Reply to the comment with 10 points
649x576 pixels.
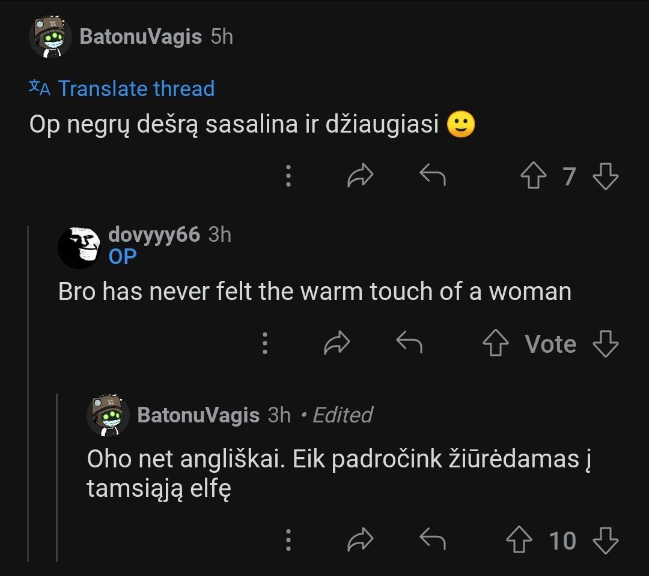pyautogui.click(x=432, y=539)
